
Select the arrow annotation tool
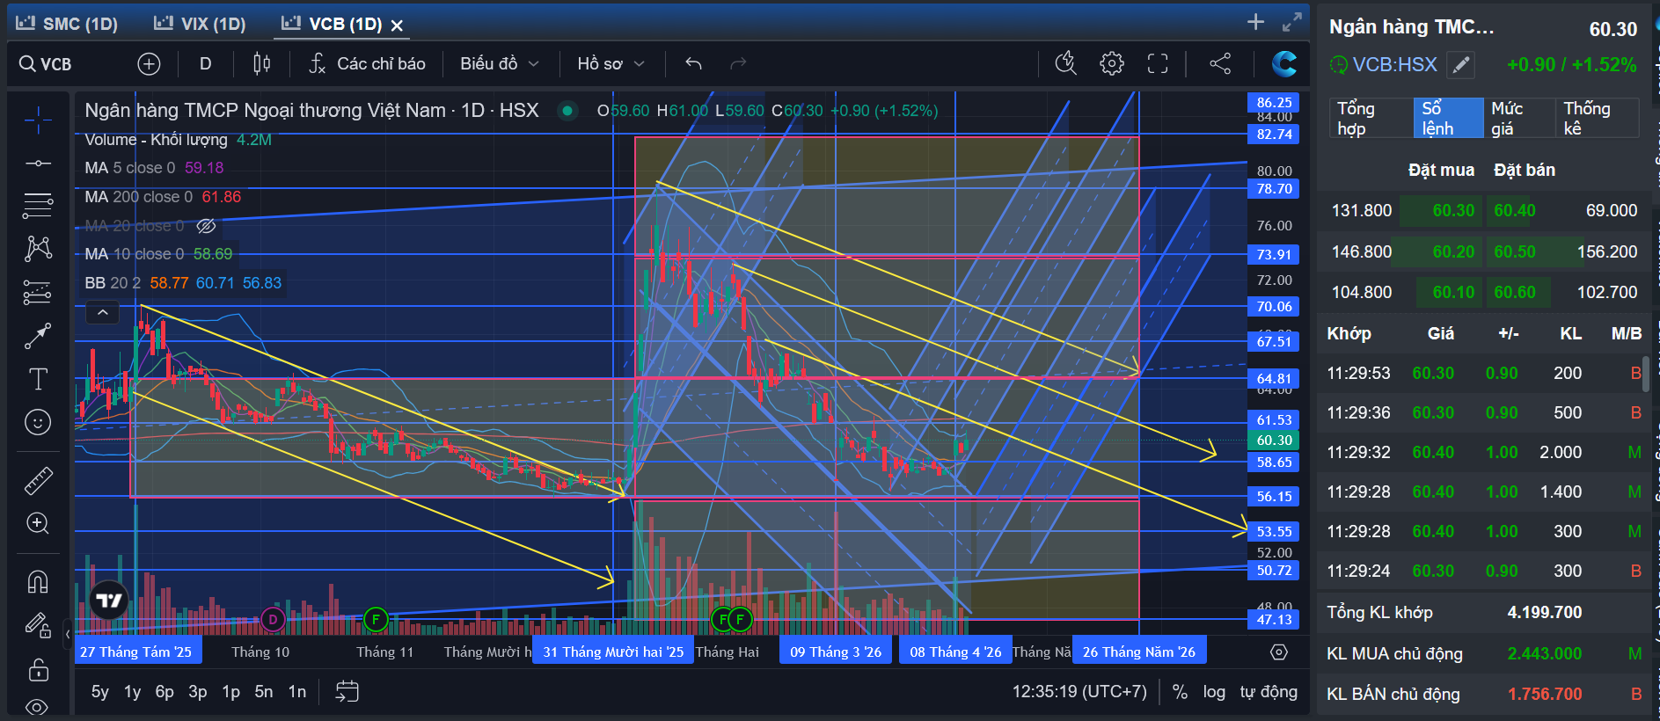tap(38, 336)
